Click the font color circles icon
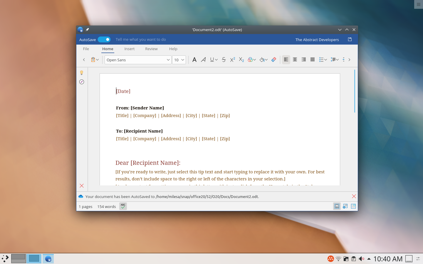The width and height of the screenshot is (423, 264). coord(250,60)
